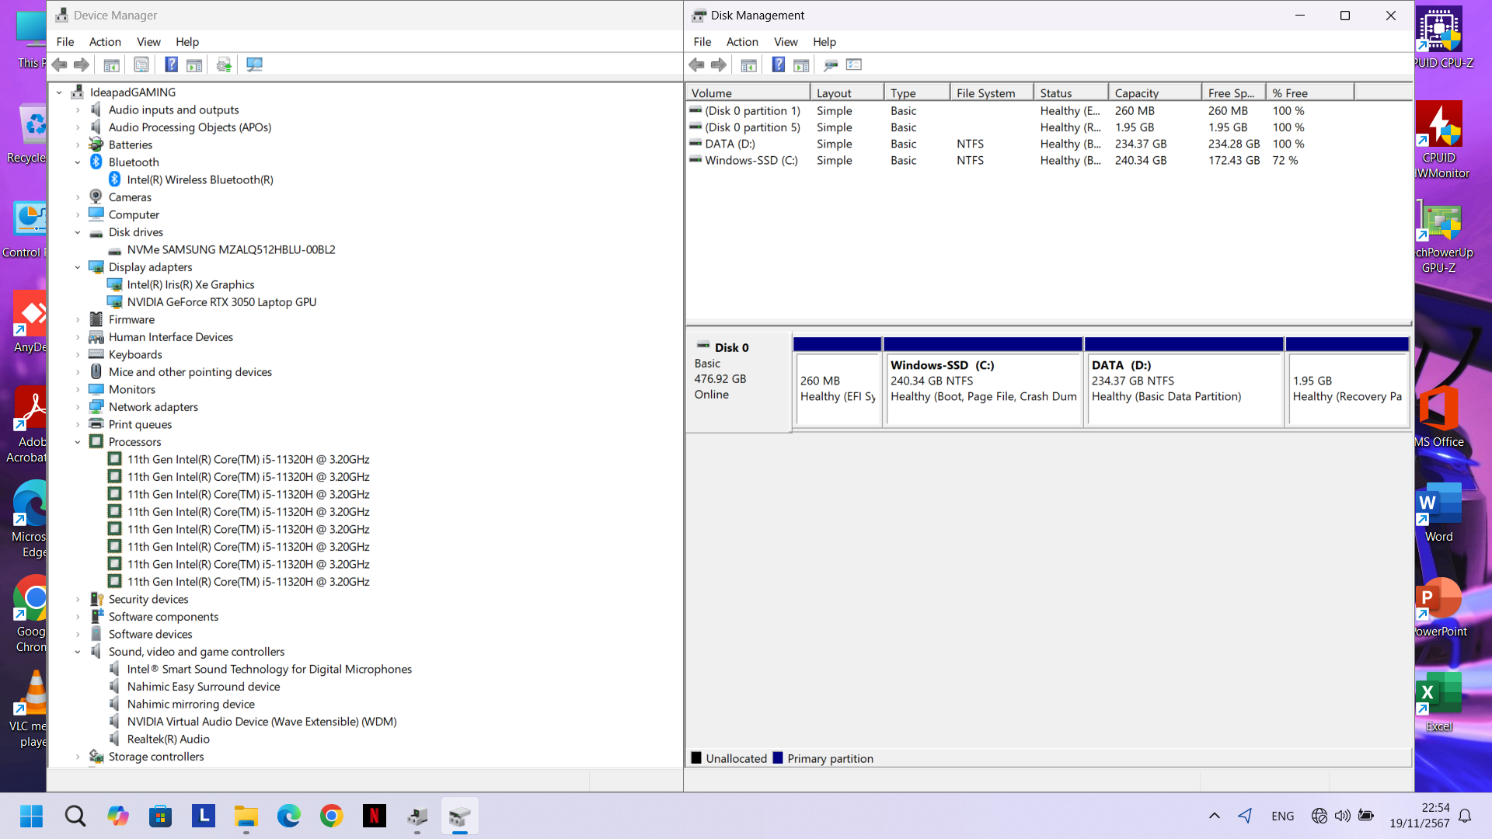Screen dimensions: 1492x839
Task: Select Realtek(R) Audio device
Action: (168, 739)
